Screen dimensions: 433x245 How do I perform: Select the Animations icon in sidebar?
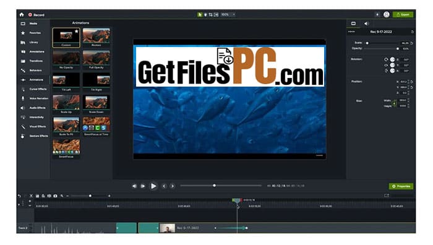click(x=23, y=80)
